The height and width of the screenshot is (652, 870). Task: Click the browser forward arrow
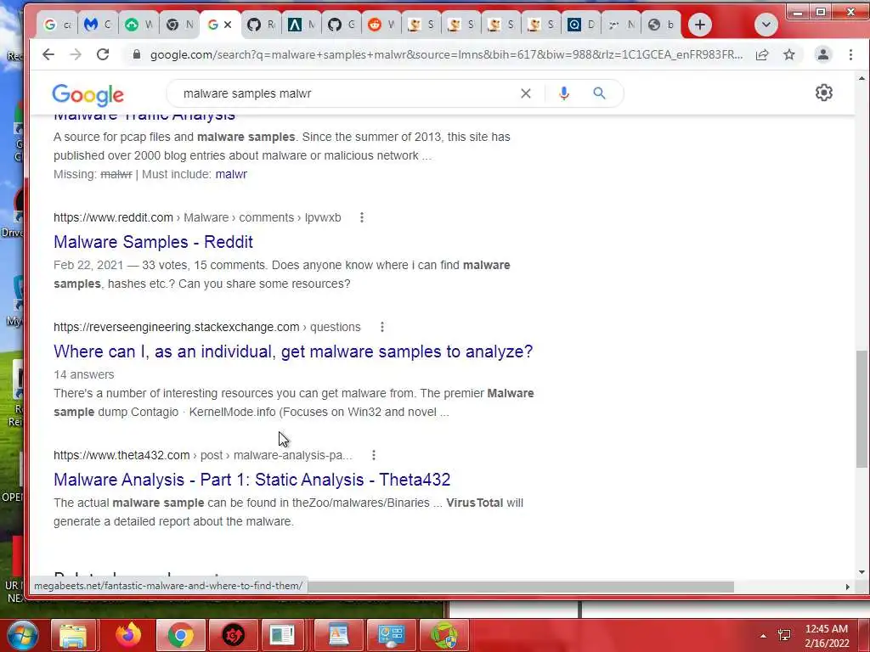(x=76, y=54)
